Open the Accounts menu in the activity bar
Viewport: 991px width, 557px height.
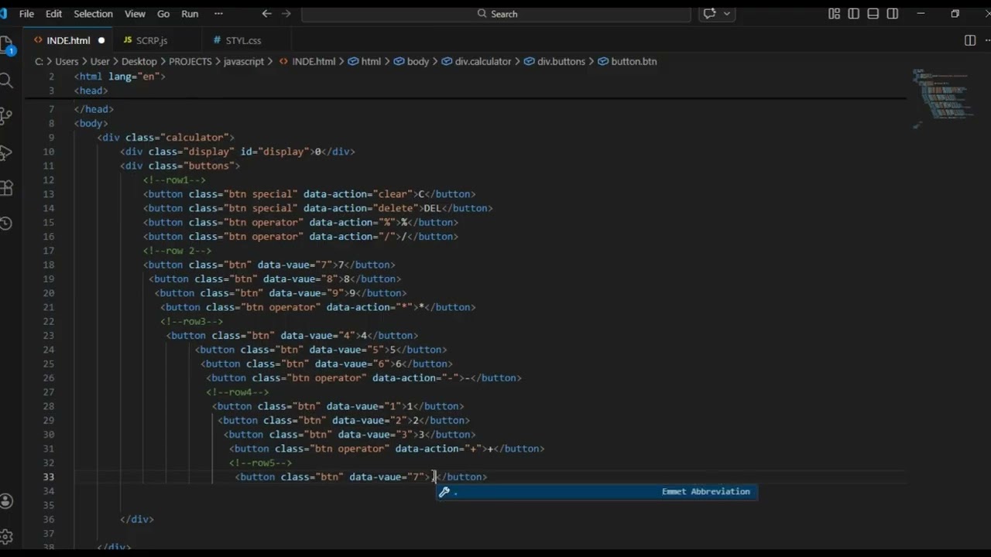pyautogui.click(x=6, y=501)
